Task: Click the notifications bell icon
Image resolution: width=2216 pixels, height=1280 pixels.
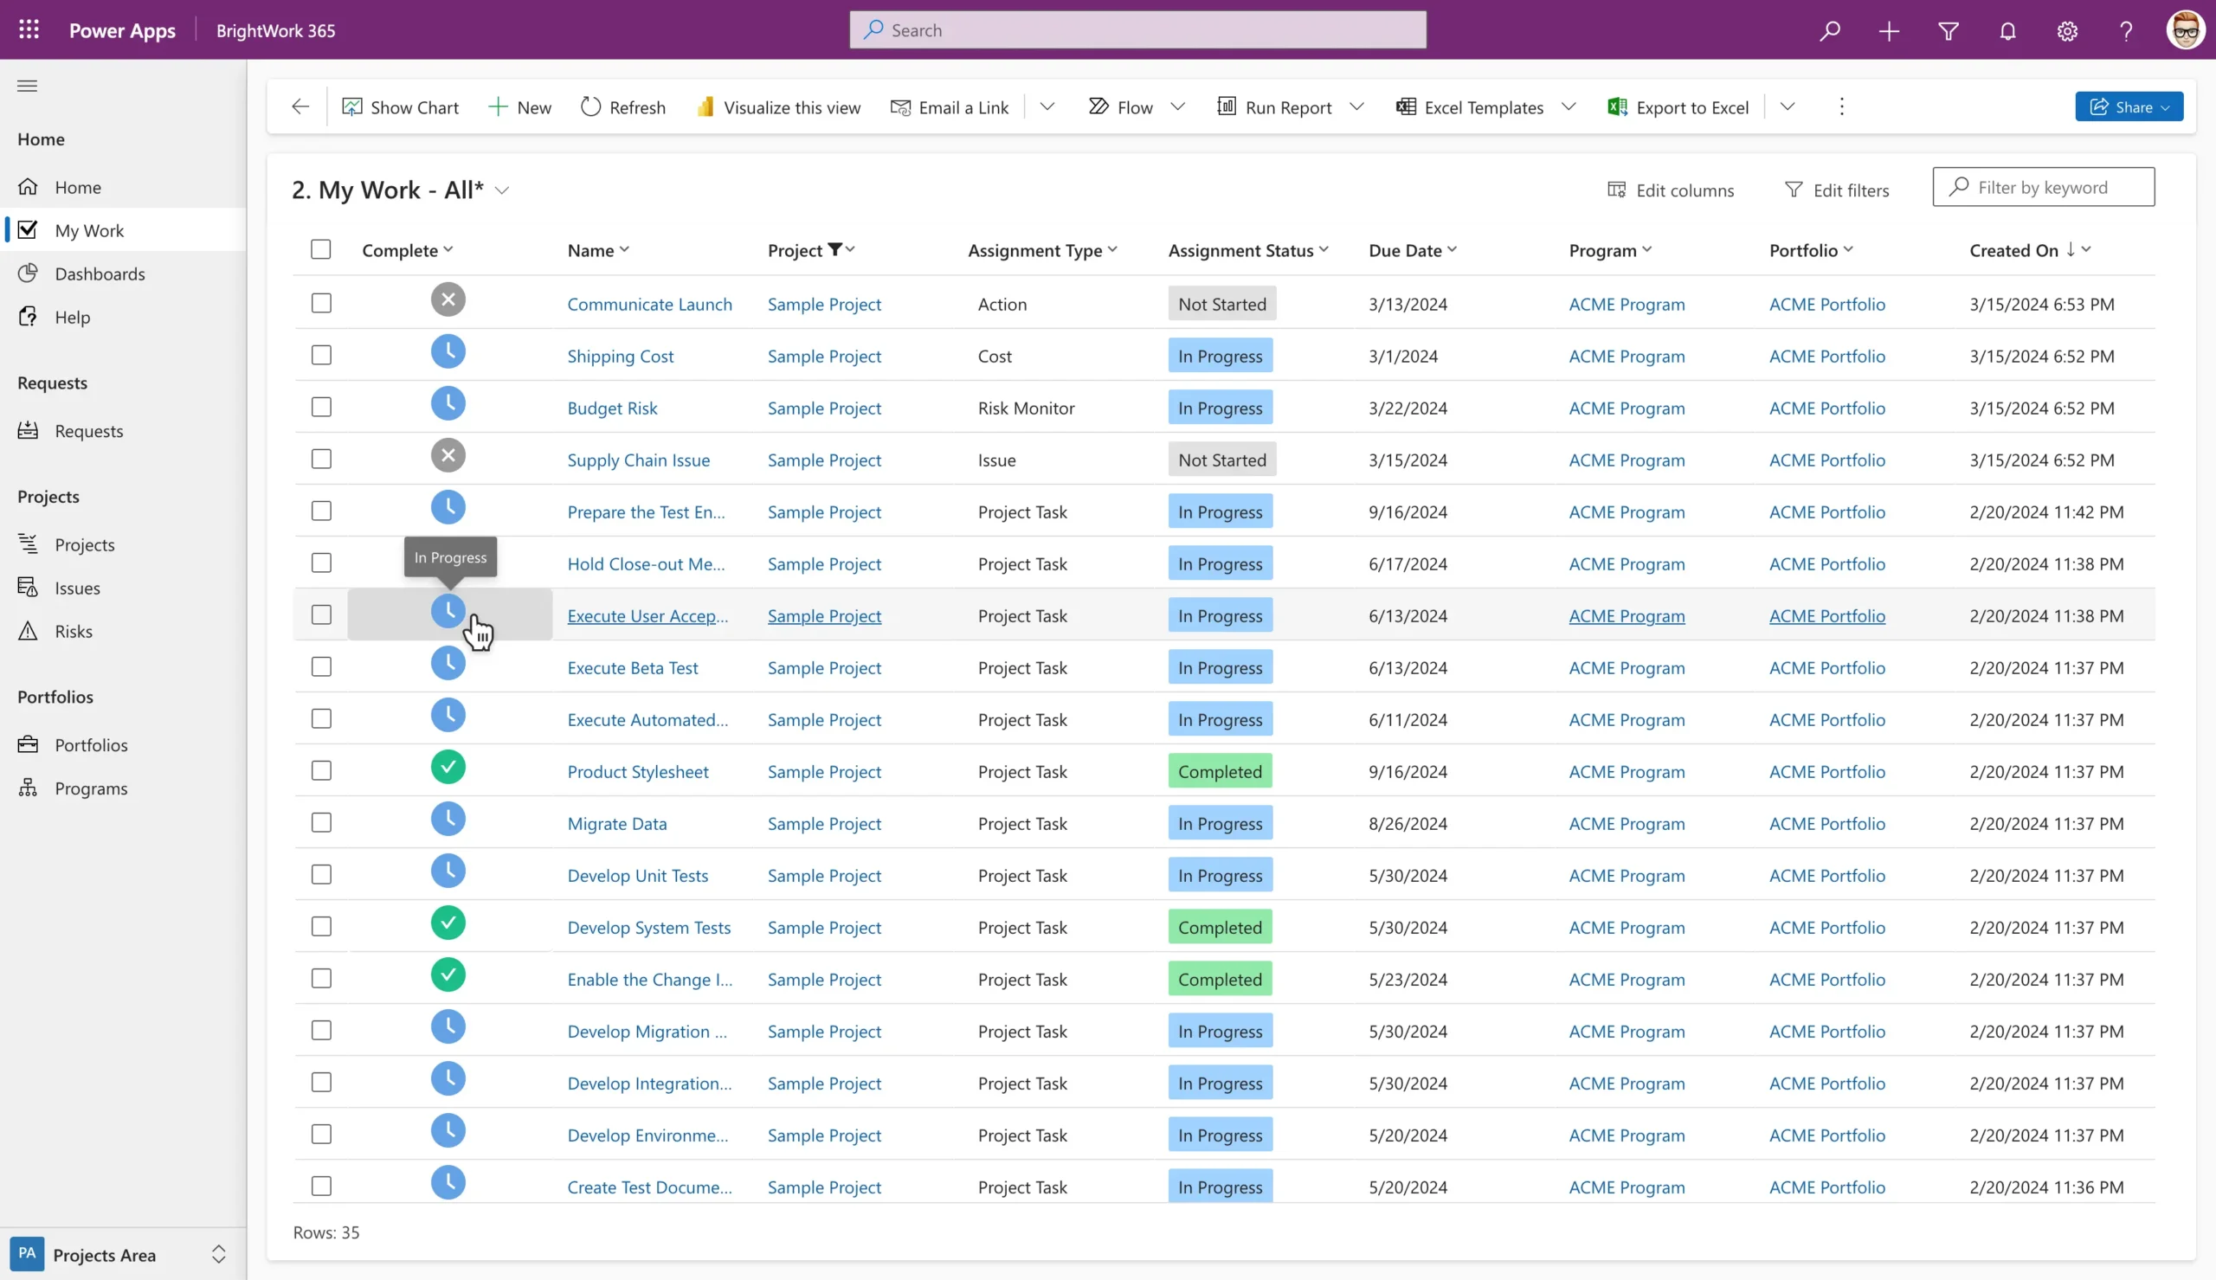Action: click(2007, 31)
